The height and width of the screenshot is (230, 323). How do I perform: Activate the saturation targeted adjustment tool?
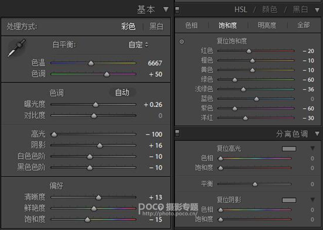(182, 42)
